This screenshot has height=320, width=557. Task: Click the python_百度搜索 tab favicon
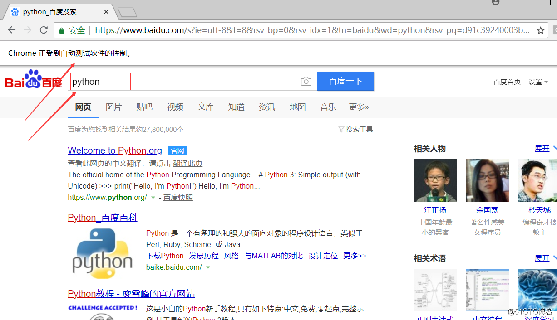pyautogui.click(x=15, y=12)
